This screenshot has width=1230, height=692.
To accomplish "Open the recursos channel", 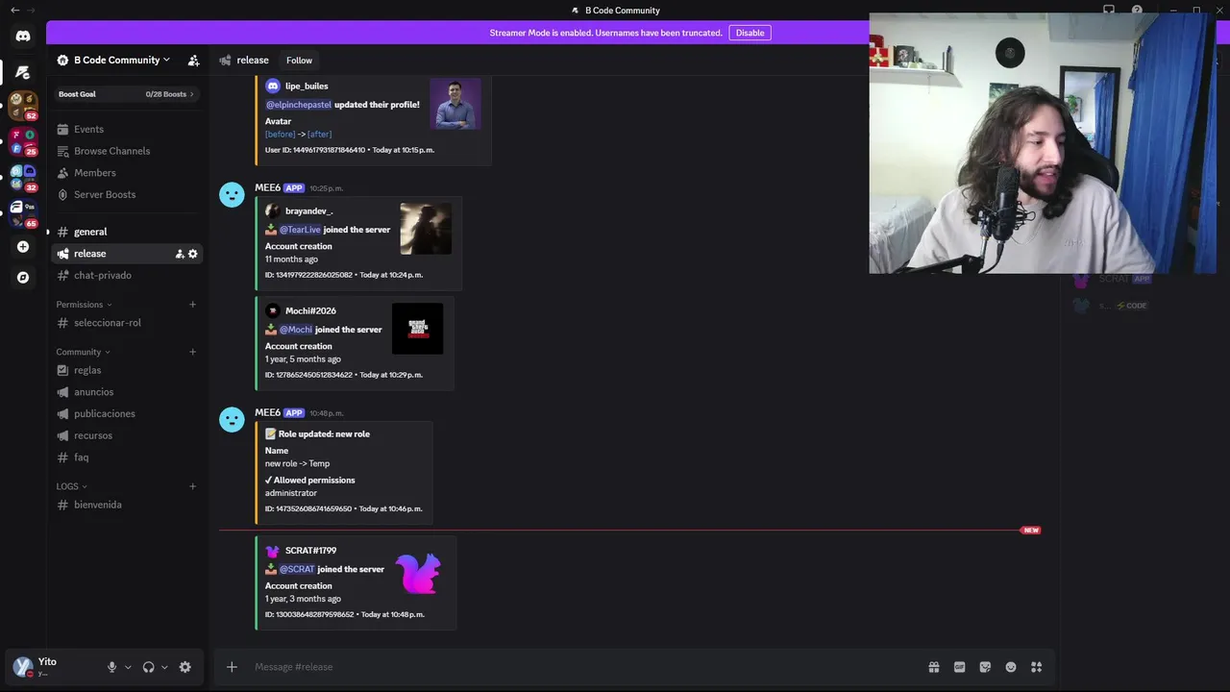I will click(127, 435).
